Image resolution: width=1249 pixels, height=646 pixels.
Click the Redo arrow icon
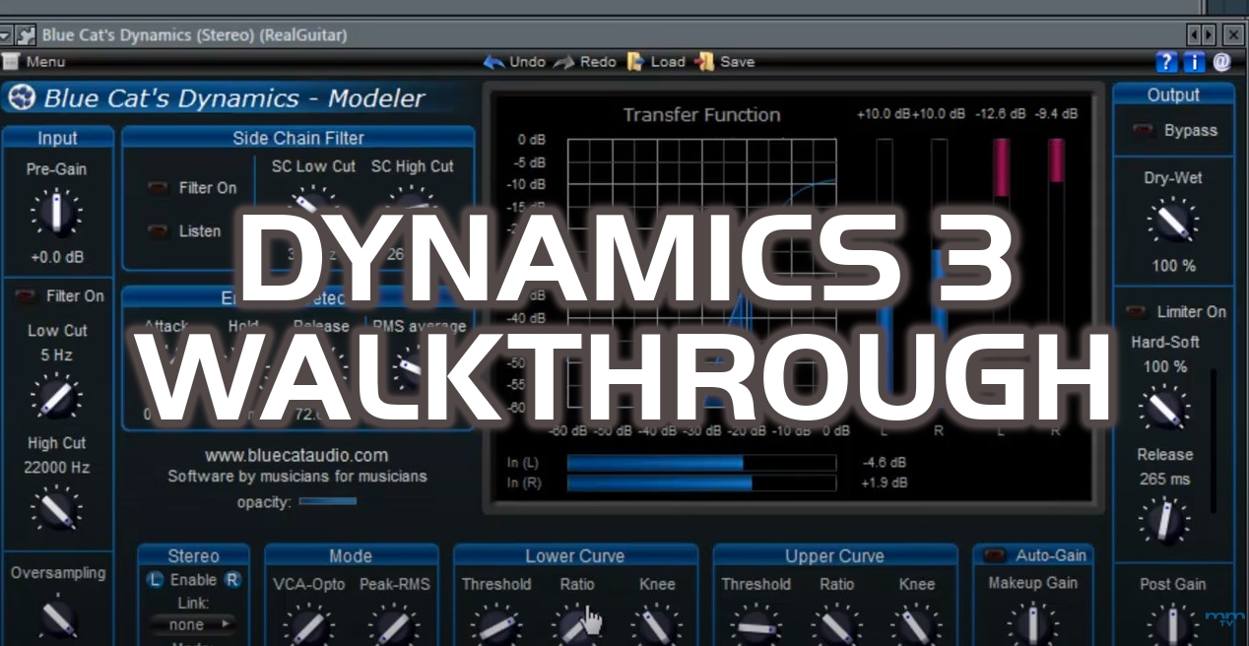564,62
